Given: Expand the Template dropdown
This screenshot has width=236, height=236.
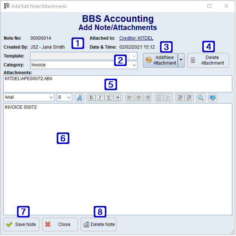Looking at the screenshot, I should click(x=134, y=56).
